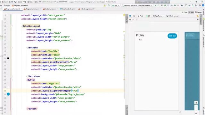Screen dimensions: 205x115
Task: Open the Default (en-us) locale dropdown
Action: [173, 16]
